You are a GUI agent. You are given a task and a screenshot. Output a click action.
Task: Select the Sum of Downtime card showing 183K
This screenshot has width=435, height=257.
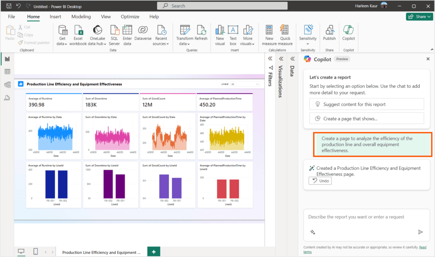[x=110, y=102]
